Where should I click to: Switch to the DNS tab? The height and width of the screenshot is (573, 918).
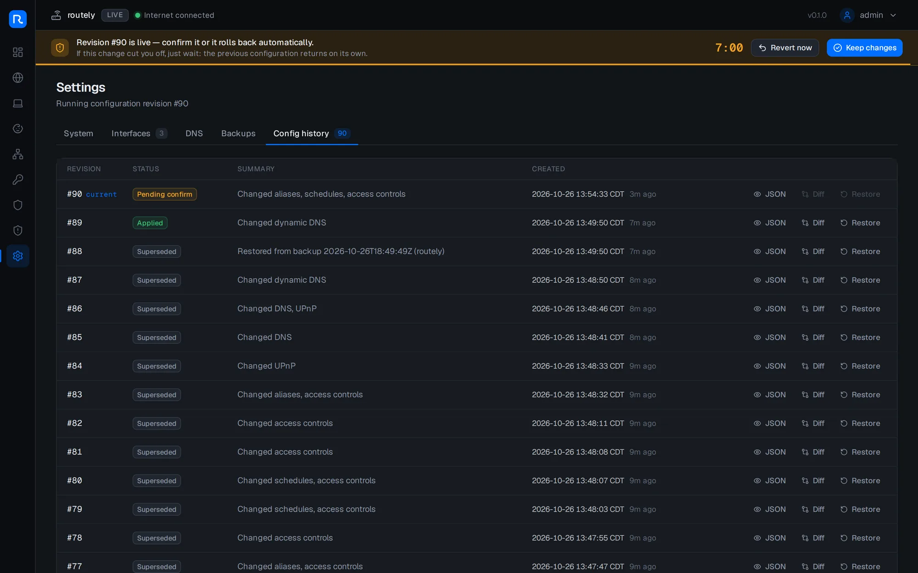[194, 133]
